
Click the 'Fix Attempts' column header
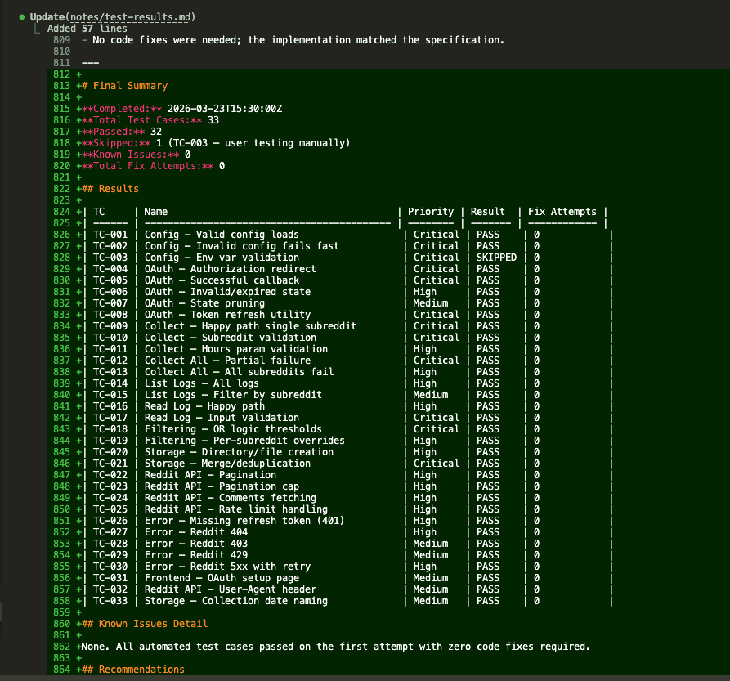coord(562,212)
